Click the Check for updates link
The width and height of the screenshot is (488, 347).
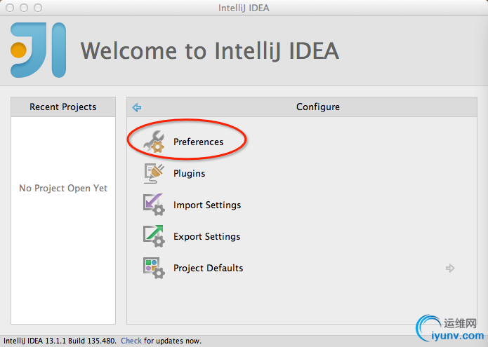click(131, 341)
